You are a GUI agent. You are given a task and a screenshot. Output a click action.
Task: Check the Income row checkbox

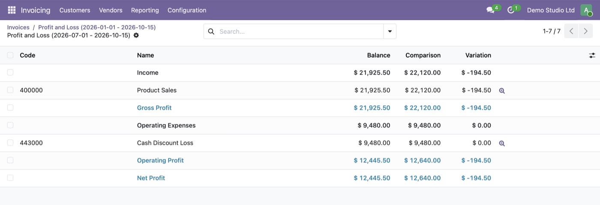[x=10, y=73]
